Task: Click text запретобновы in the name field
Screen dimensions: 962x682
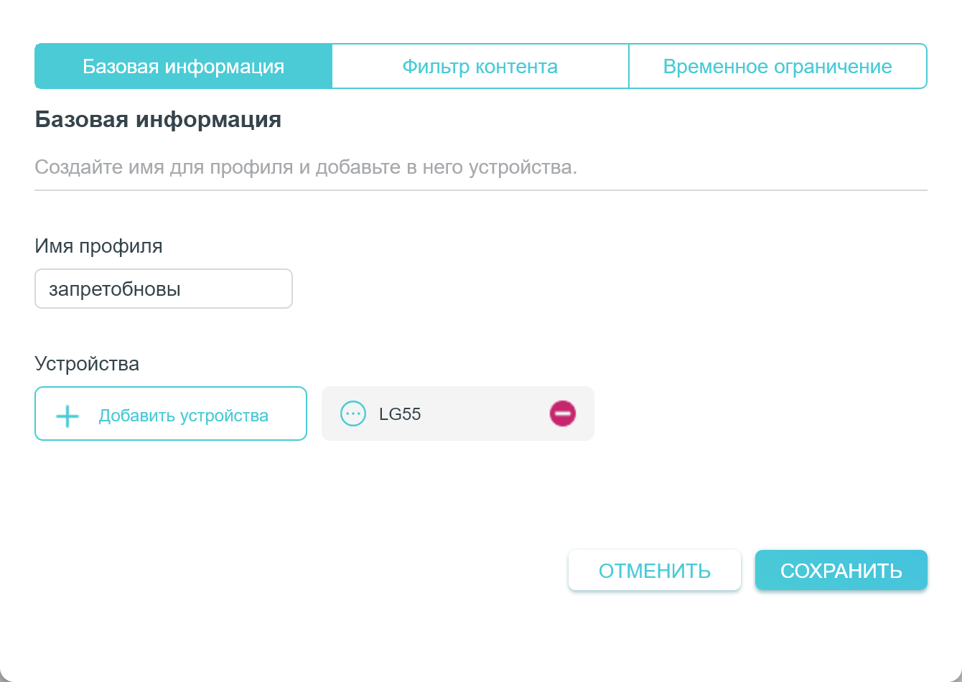Action: (x=115, y=289)
